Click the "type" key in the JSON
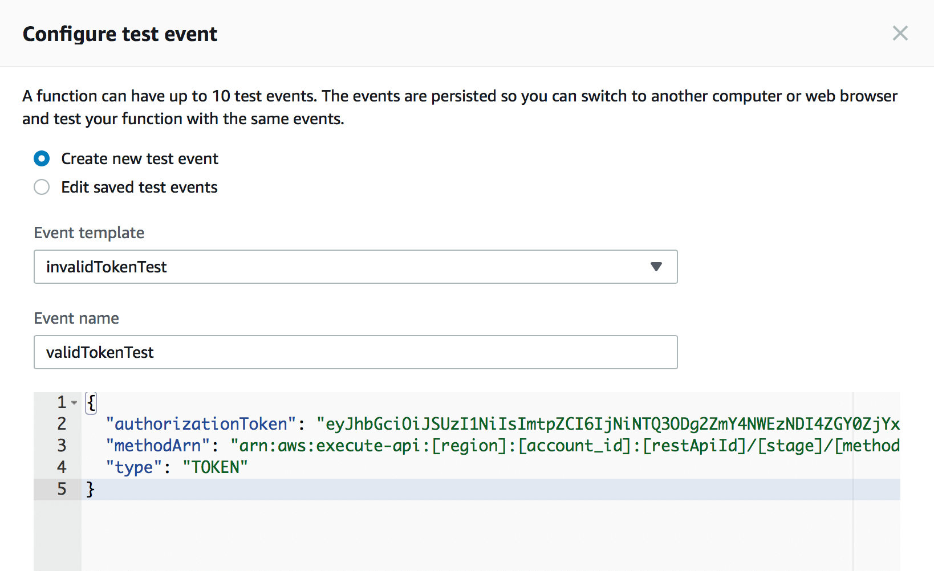 point(134,467)
